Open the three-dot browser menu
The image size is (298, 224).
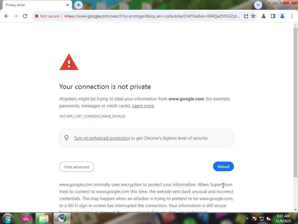pyautogui.click(x=292, y=16)
